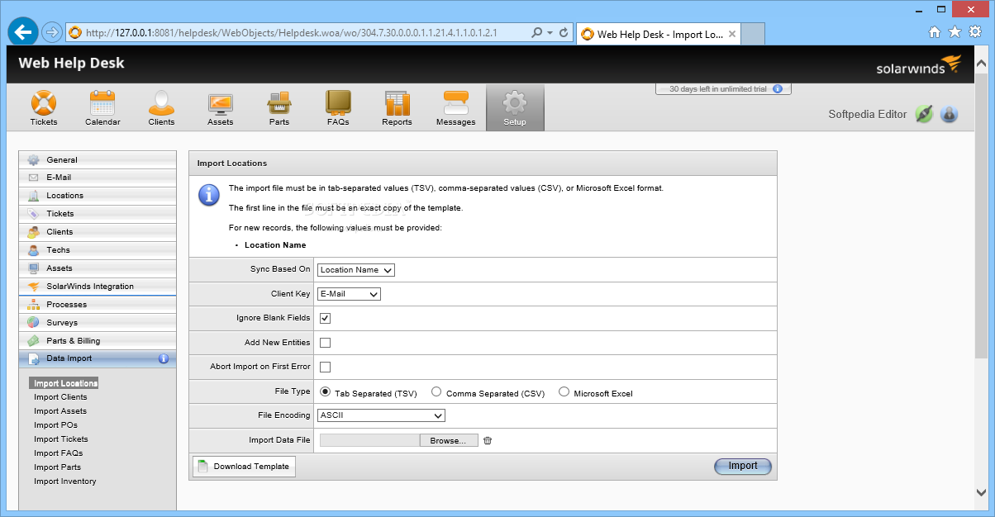995x517 pixels.
Task: Click the page scrollbar down arrow
Action: [x=981, y=493]
